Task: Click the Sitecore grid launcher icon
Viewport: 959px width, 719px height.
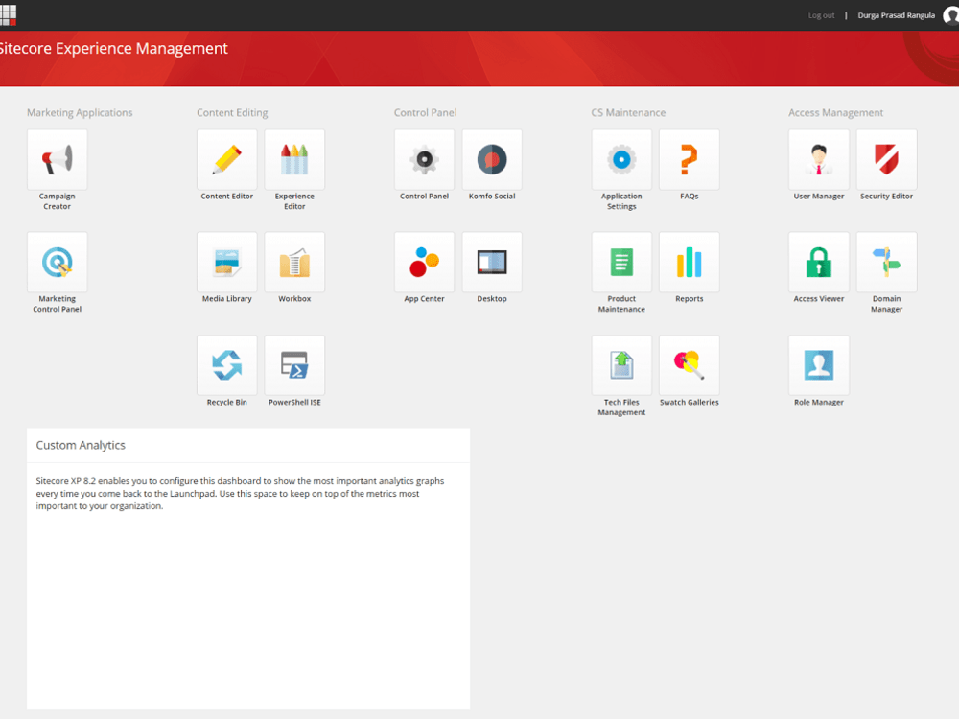Action: click(x=8, y=14)
